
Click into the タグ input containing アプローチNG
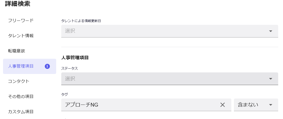[x=139, y=105]
